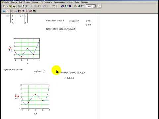
Task: Open the Insert Function f(x) dialog
Action: [62, 6]
